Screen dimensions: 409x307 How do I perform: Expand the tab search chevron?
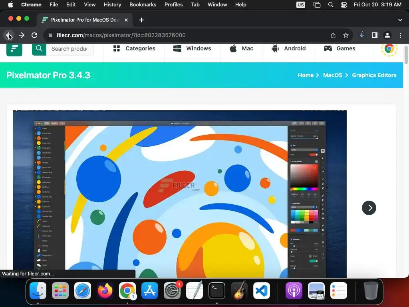pyautogui.click(x=400, y=20)
